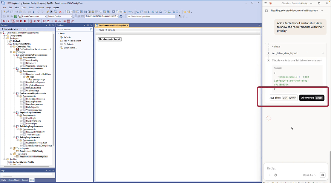Viewport: 331px width, 183px height.
Task: Click the Open project toolbar icon
Action: (x=8, y=12)
